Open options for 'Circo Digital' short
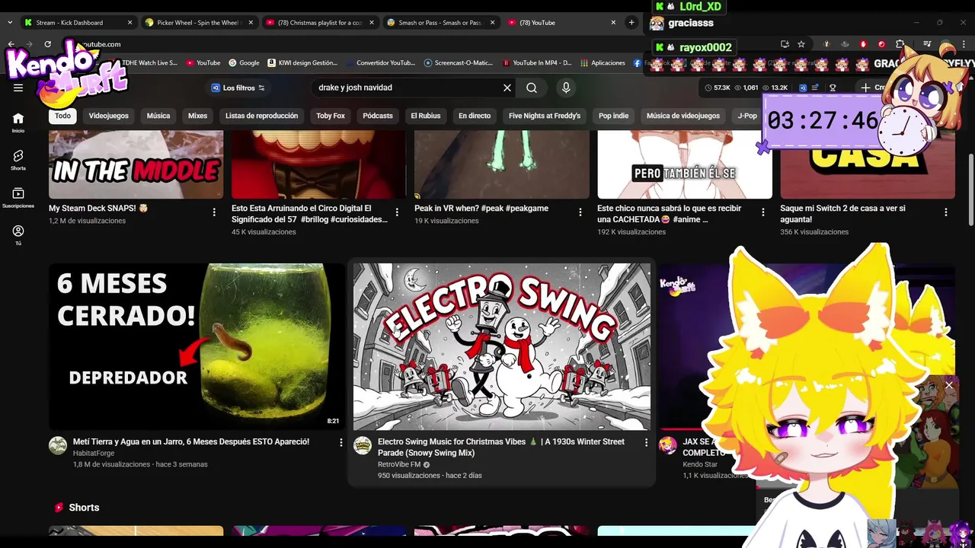Screen dimensions: 975x548 click(x=397, y=212)
